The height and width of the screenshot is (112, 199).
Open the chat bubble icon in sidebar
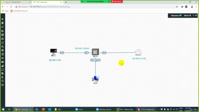pos(2,62)
